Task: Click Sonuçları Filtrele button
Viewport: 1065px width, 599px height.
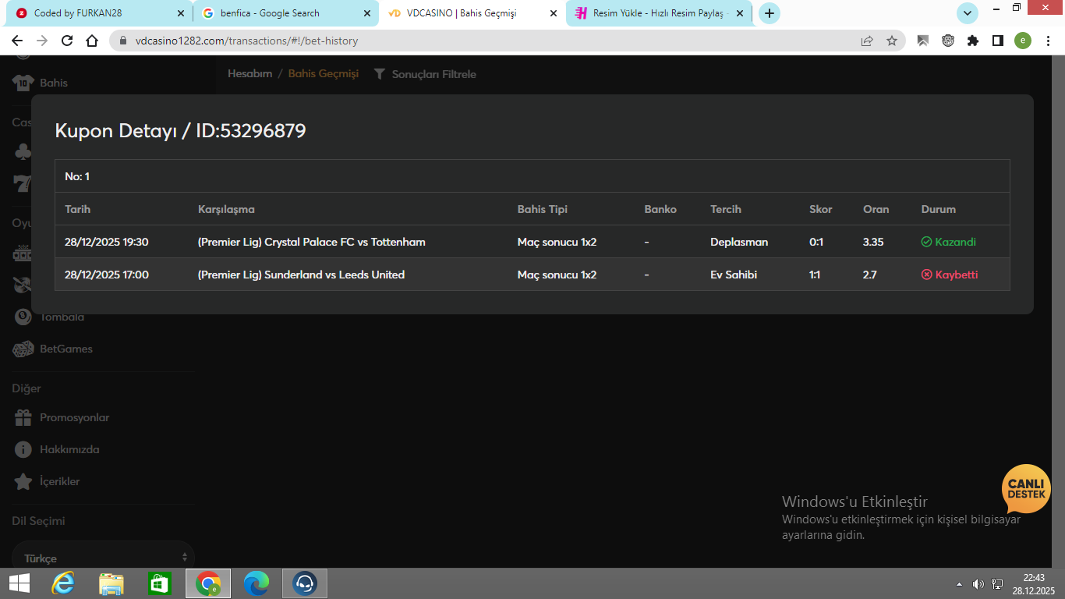Action: 425,74
